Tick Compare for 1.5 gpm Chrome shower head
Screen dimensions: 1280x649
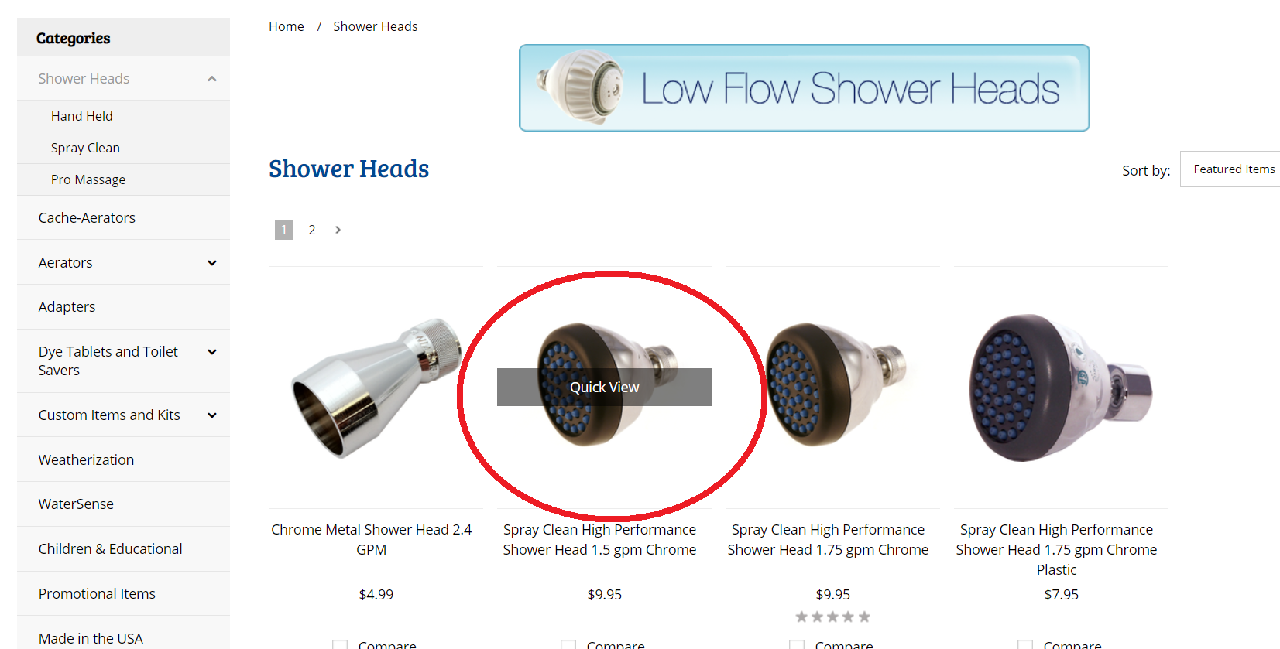568,645
